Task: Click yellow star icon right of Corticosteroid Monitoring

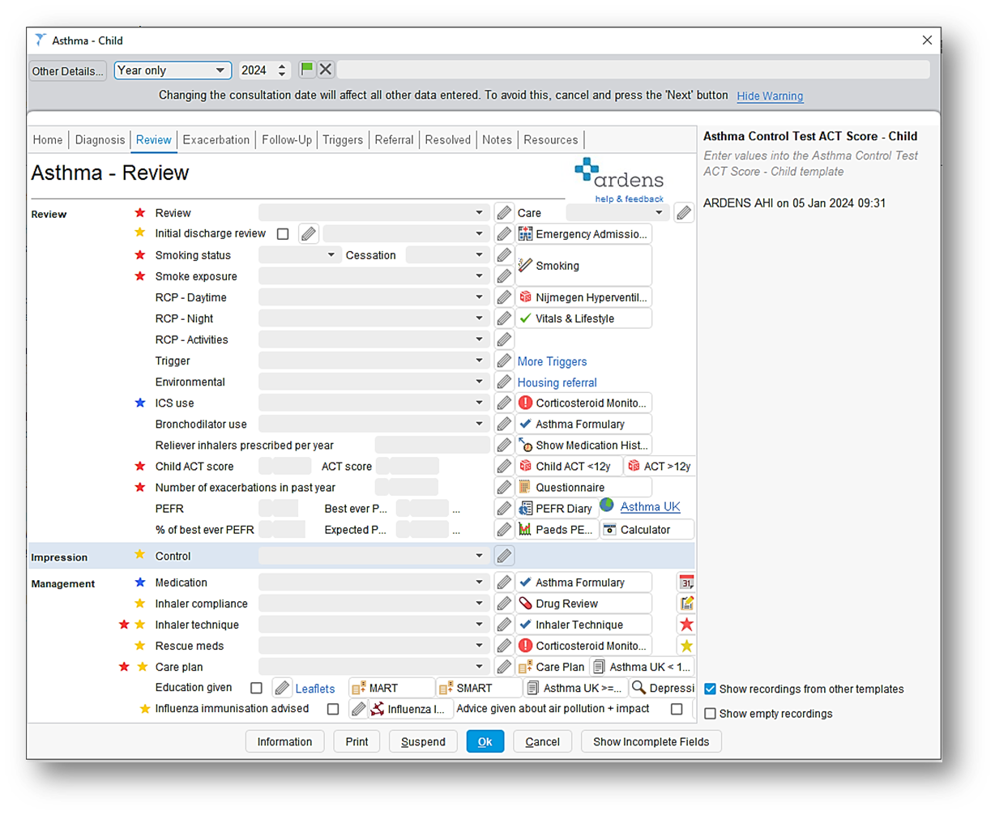Action: point(686,646)
